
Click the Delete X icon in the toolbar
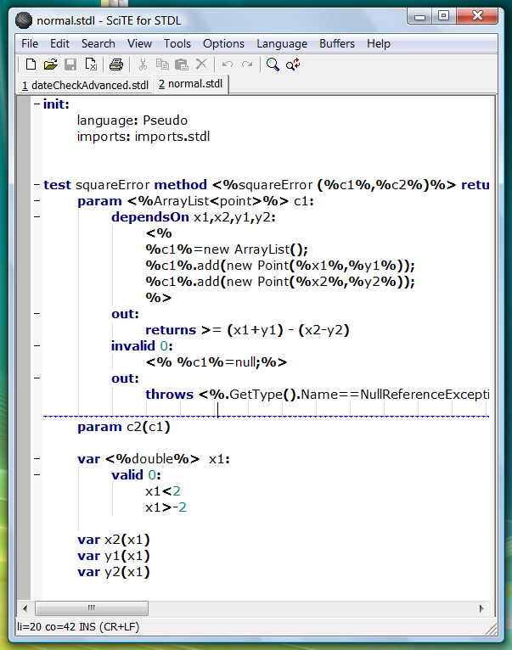pyautogui.click(x=201, y=64)
